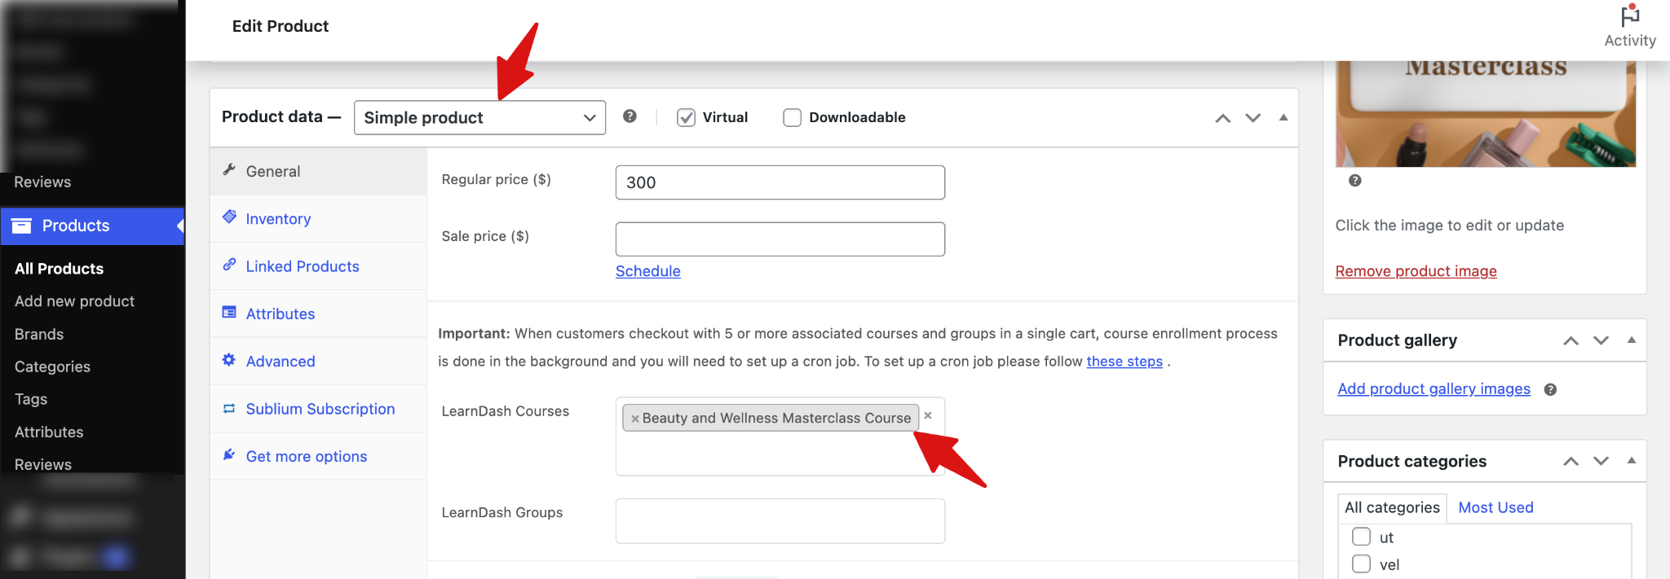
Task: Clear all LearnDash Courses selections
Action: tap(928, 415)
